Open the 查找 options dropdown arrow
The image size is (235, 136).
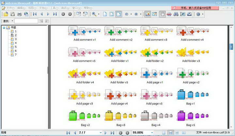[x=12, y=21]
